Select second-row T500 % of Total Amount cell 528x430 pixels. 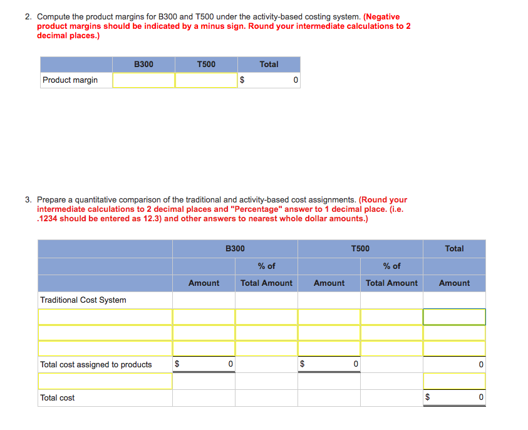point(391,333)
